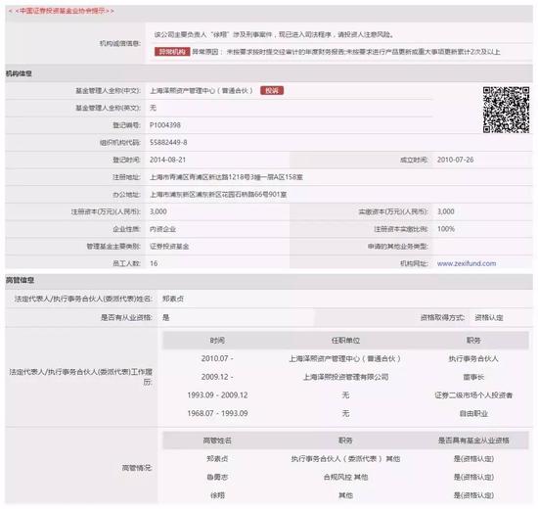Click the QR code image
This screenshot has height=509, width=538.
(x=506, y=110)
